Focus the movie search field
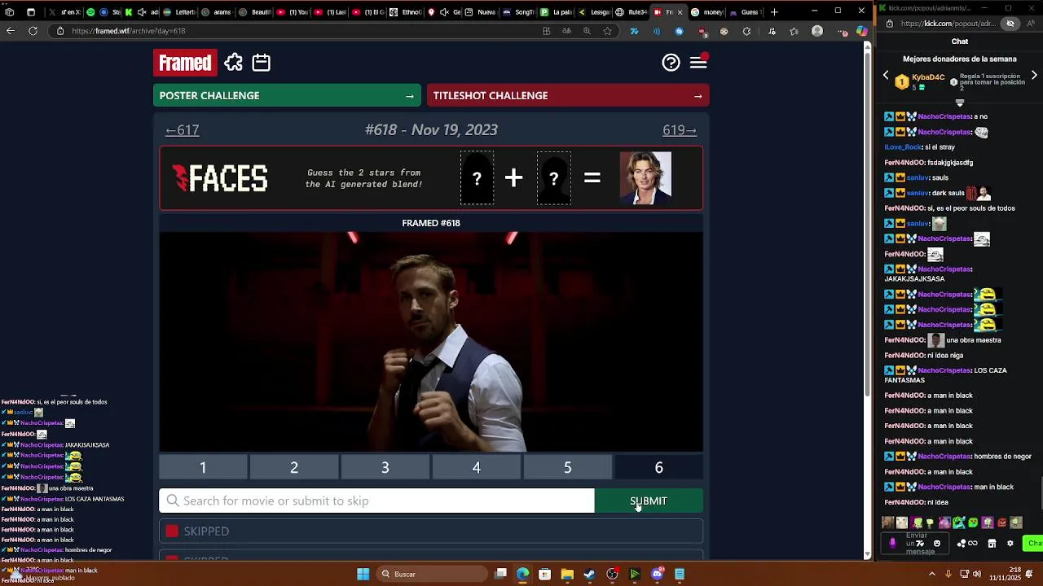The width and height of the screenshot is (1043, 586). [376, 501]
